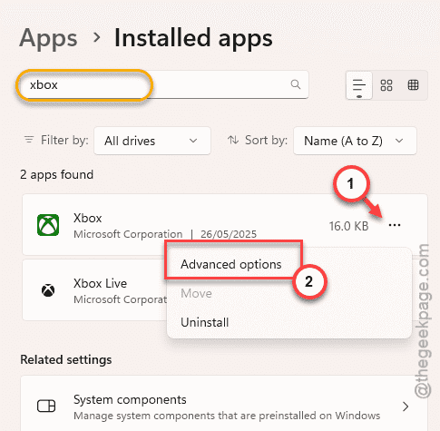Choose Uninstall in the context menu
The height and width of the screenshot is (431, 440).
click(205, 322)
